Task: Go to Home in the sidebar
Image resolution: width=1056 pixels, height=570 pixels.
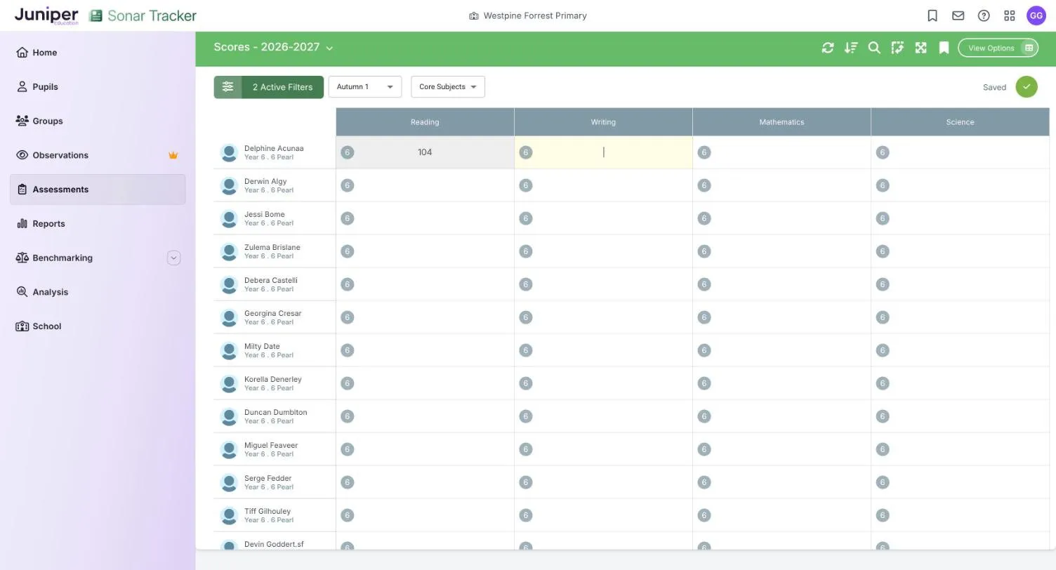Action: coord(98,53)
